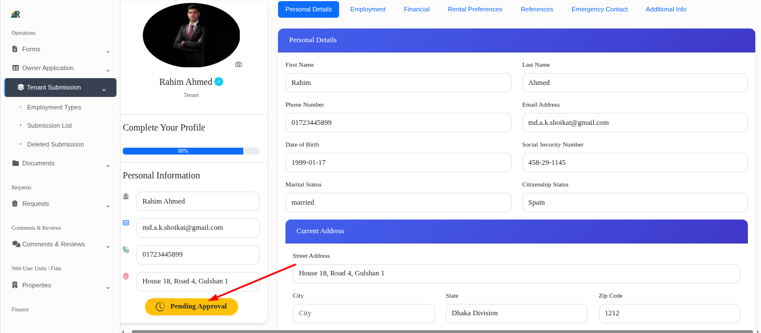Click the camera icon on profile photo
The width and height of the screenshot is (761, 333).
(239, 64)
